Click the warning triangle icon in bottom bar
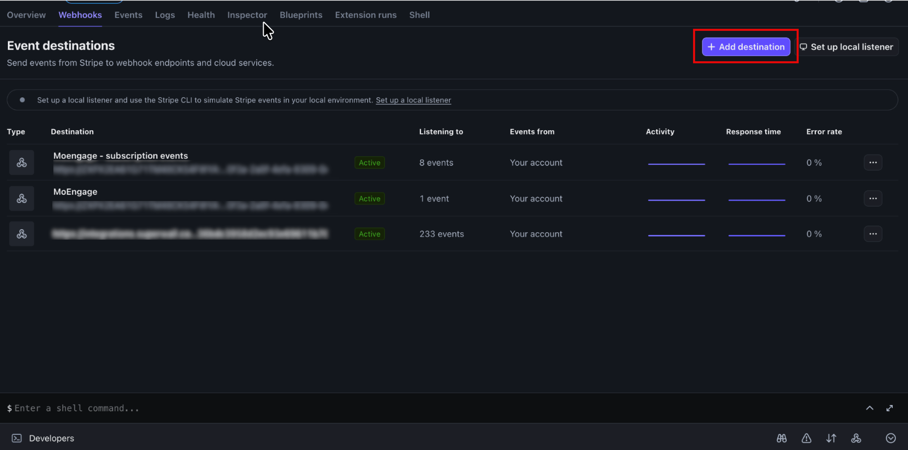 807,438
